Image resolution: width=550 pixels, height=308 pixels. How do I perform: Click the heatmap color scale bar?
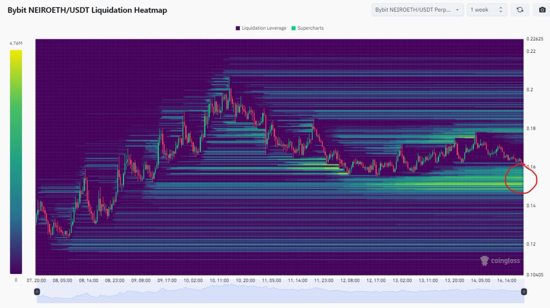16,162
